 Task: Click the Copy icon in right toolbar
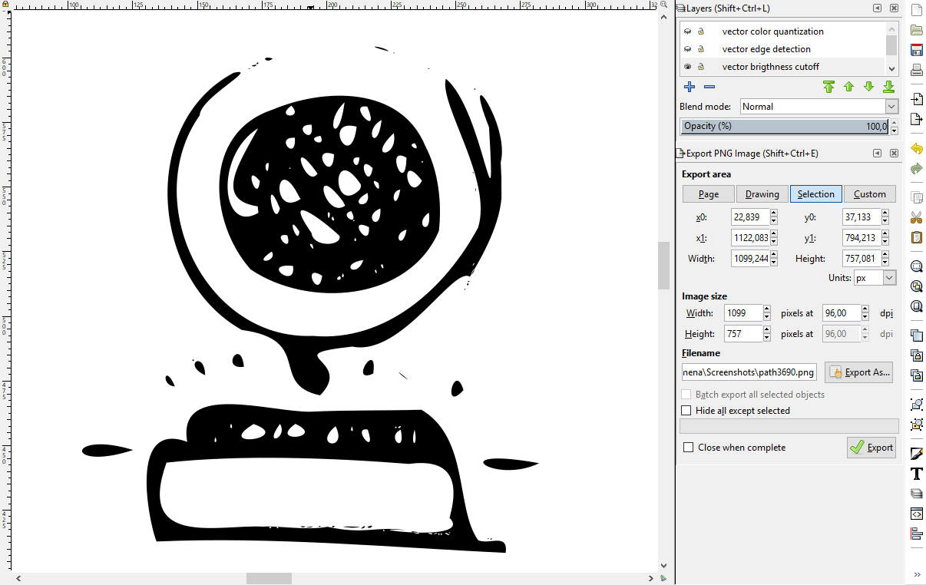pyautogui.click(x=916, y=197)
